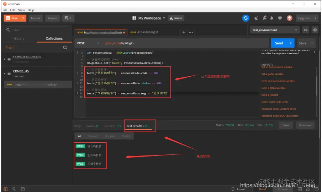Screen dimensions: 322x192
Task: Open the interceptor/capture satellite icon
Action: (x=256, y=18)
